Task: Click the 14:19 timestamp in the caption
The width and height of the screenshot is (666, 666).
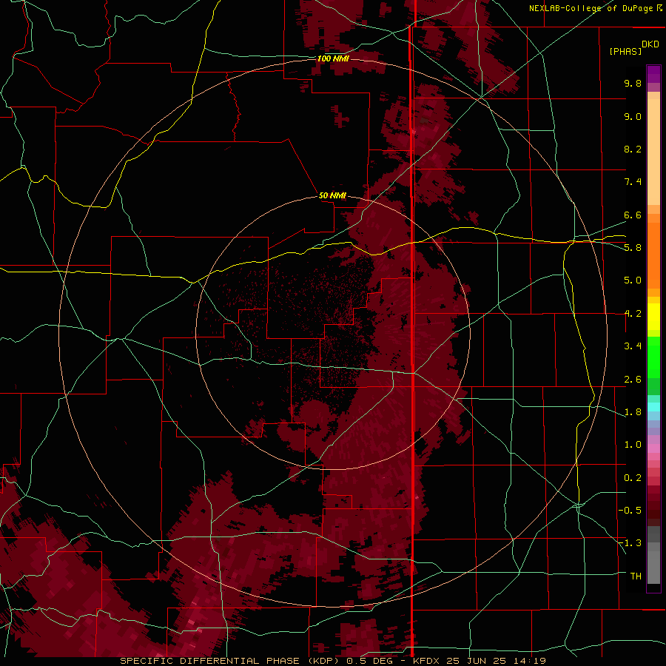Action: click(528, 661)
